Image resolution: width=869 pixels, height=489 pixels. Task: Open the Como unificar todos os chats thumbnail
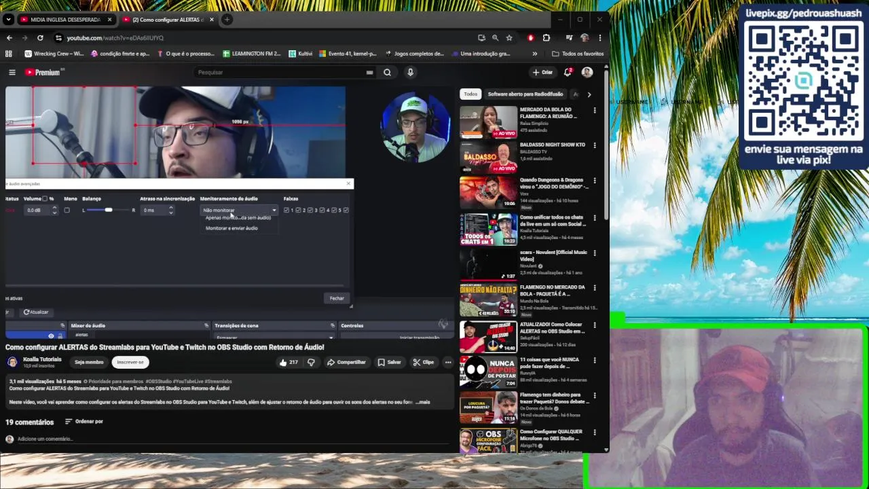[488, 230]
